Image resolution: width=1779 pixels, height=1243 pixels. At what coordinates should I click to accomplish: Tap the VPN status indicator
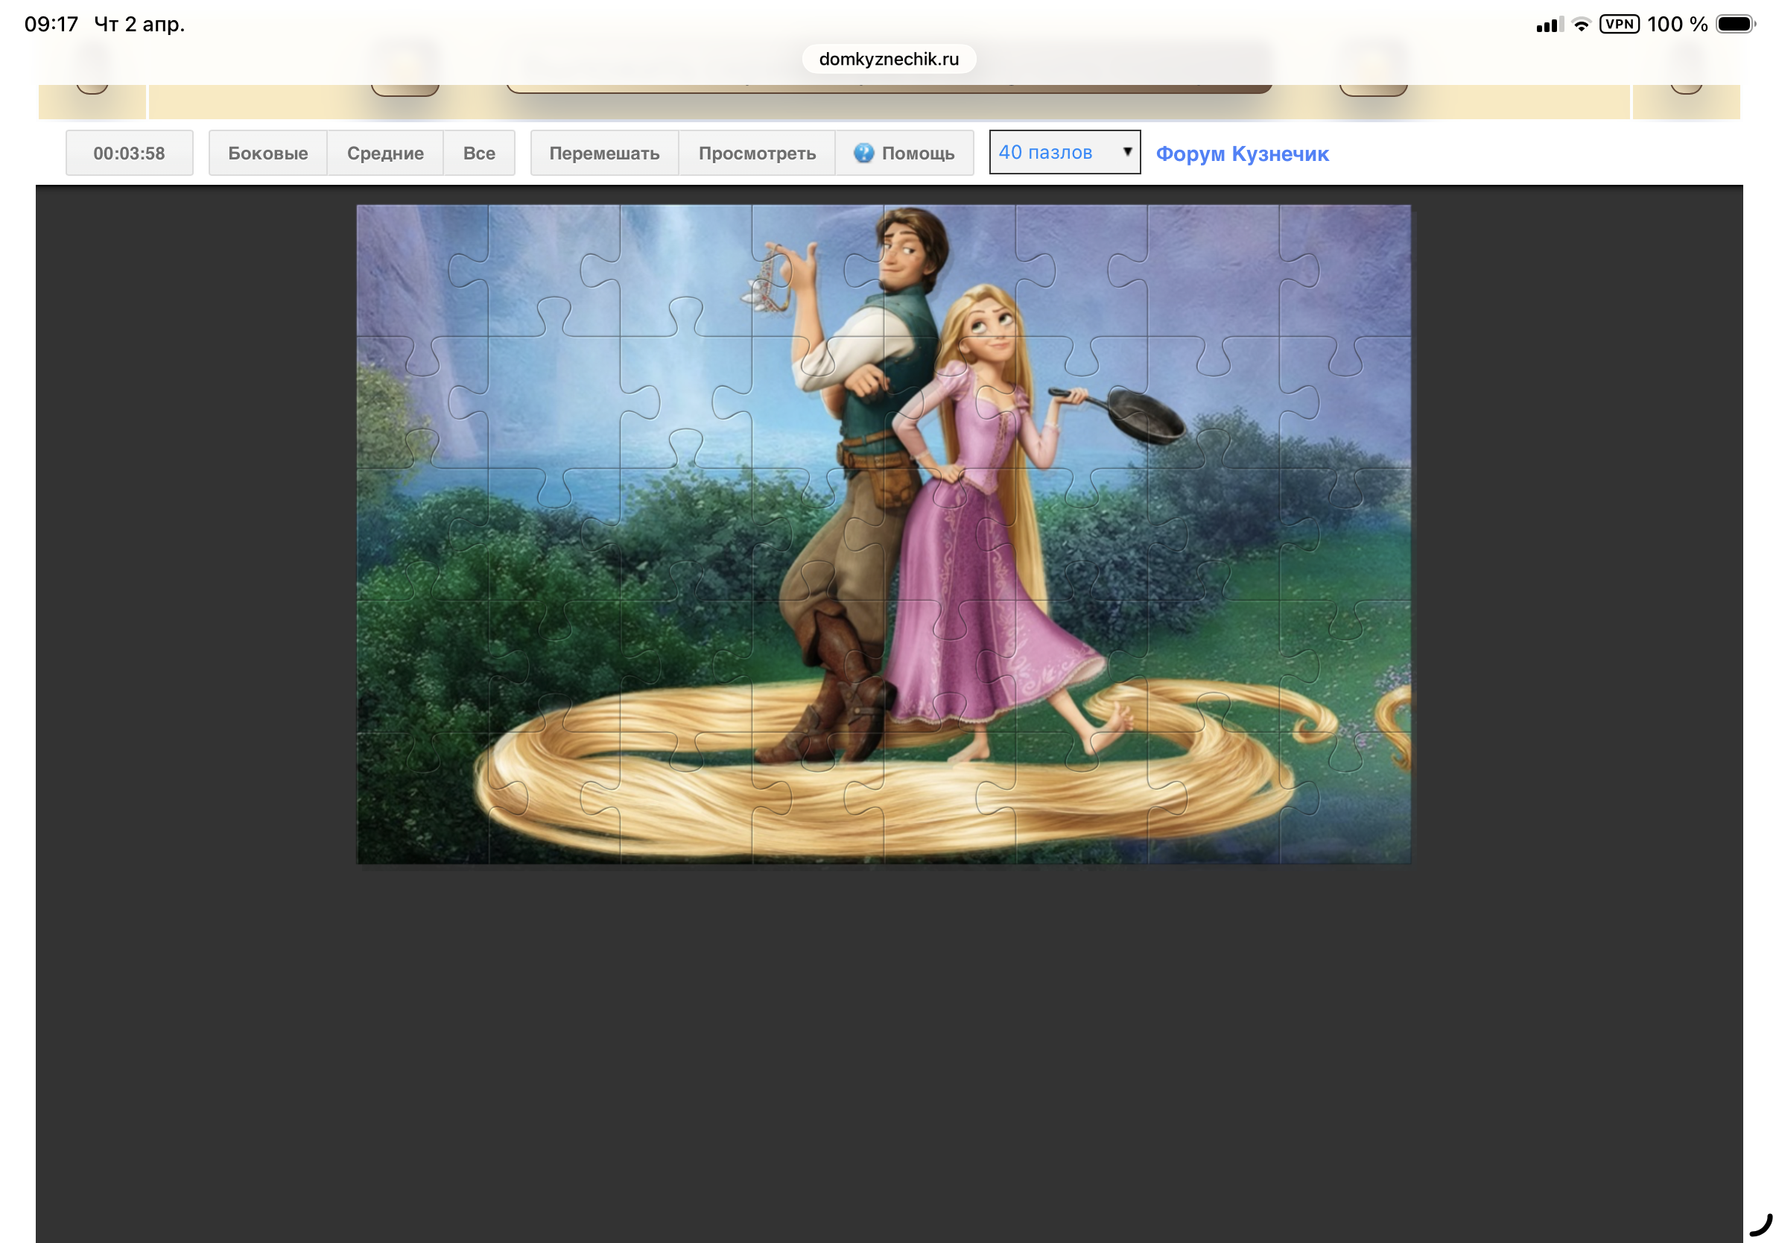pos(1619,24)
